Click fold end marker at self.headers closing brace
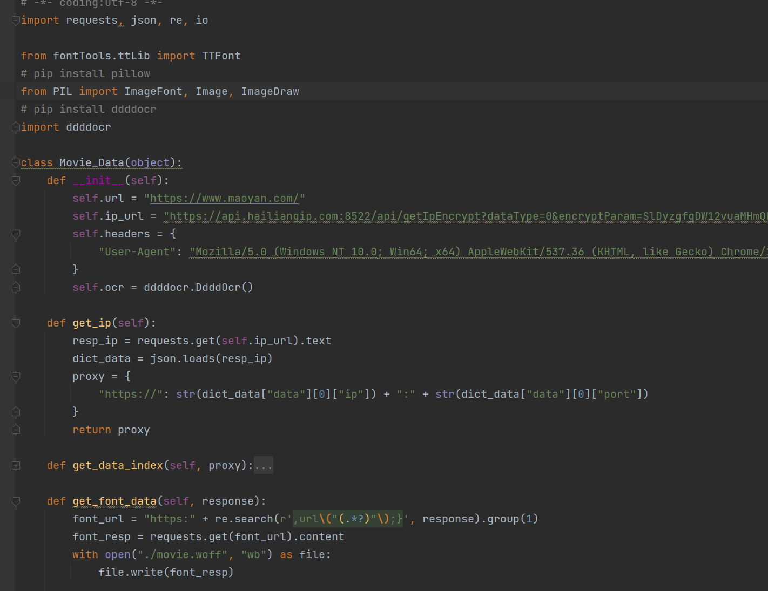Screen dimensions: 768x591 pyautogui.click(x=16, y=269)
